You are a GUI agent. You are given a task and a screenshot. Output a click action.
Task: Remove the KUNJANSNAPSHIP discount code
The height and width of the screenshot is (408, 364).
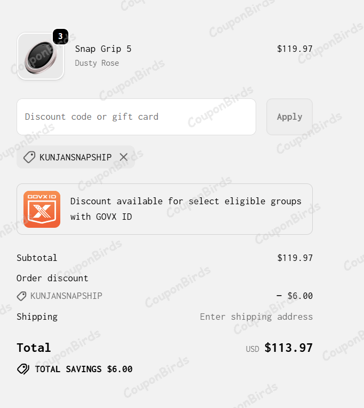tap(124, 157)
